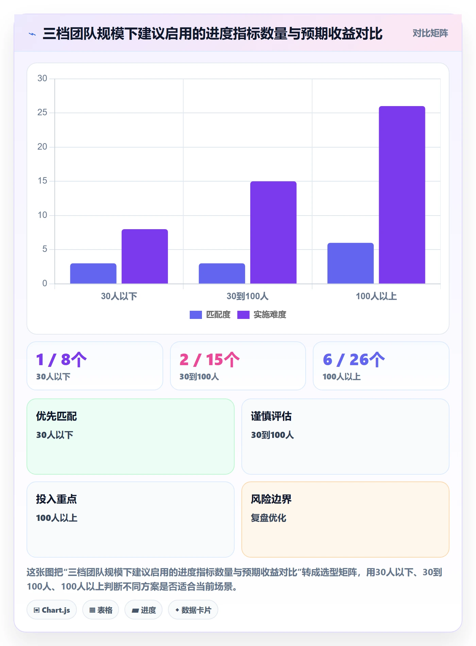476x646 pixels.
Task: Open the 谨慎评估 matrix card
Action: click(x=345, y=437)
